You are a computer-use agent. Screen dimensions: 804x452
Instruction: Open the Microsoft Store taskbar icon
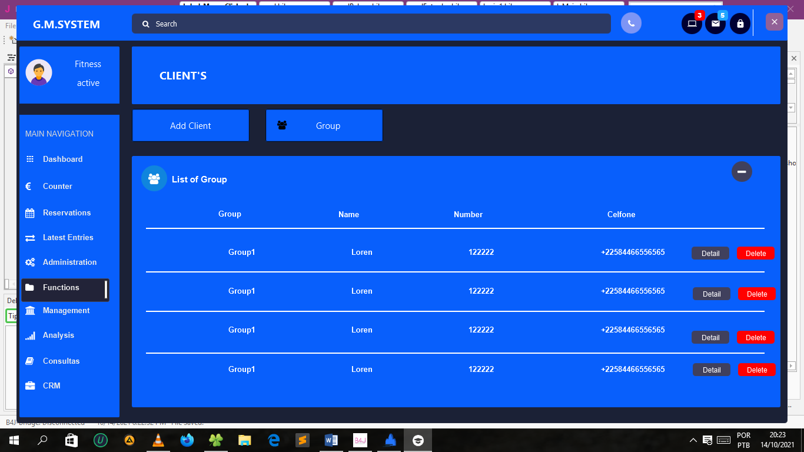tap(71, 440)
